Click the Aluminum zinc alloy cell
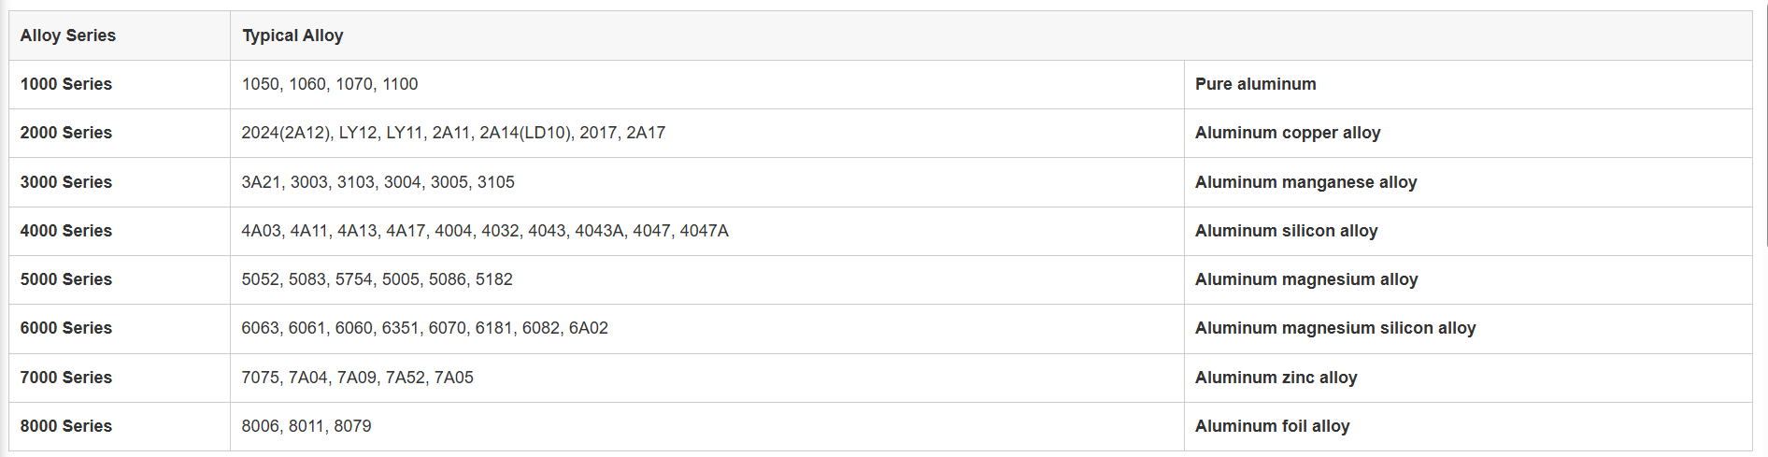1768x457 pixels. (x=1468, y=378)
